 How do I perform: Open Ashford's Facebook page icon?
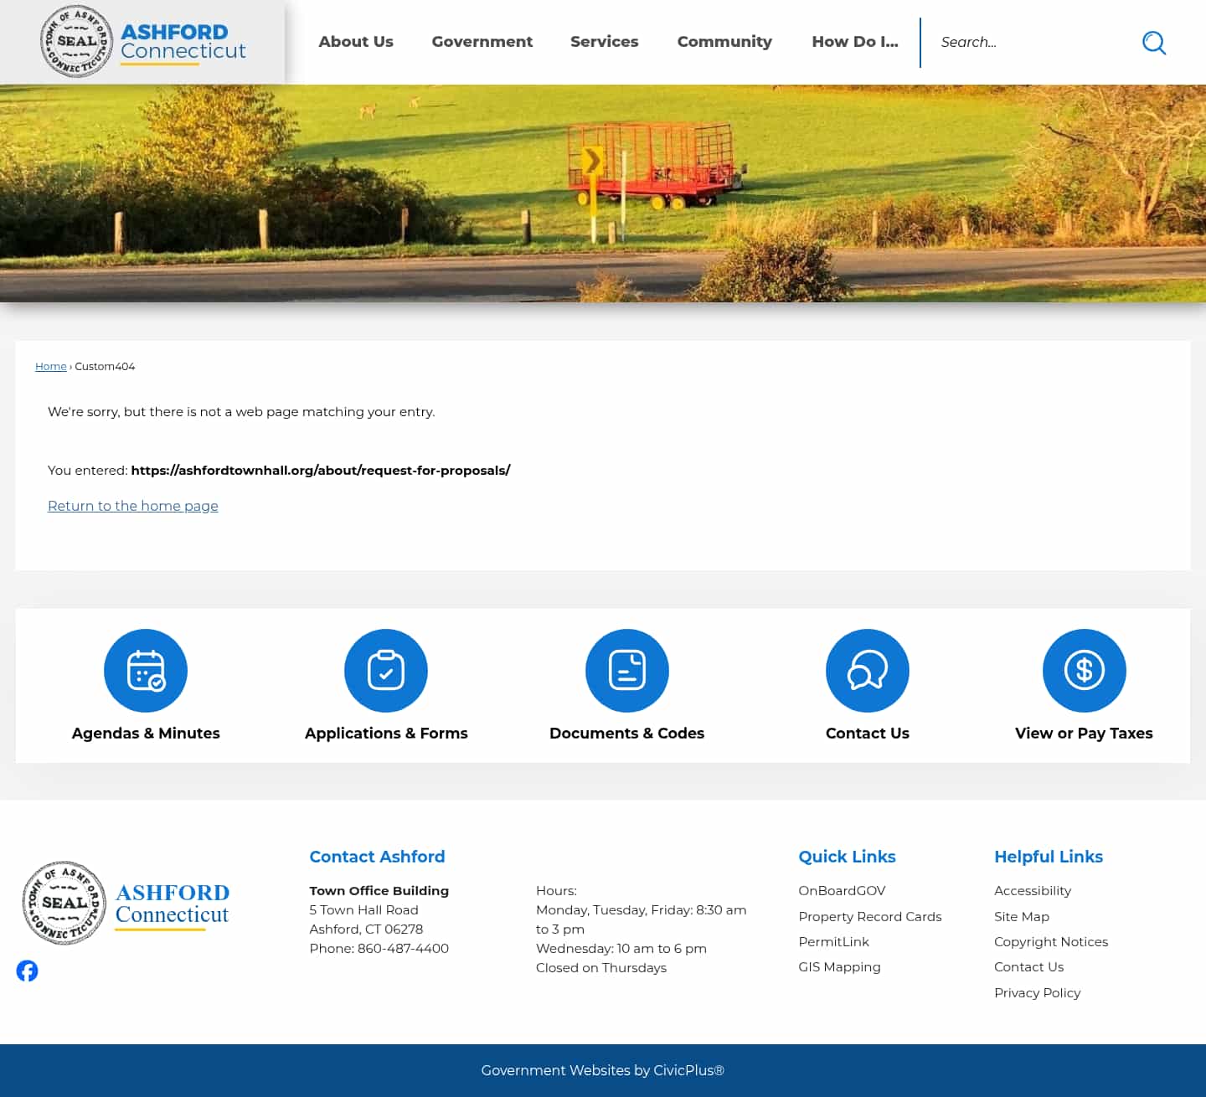27,971
